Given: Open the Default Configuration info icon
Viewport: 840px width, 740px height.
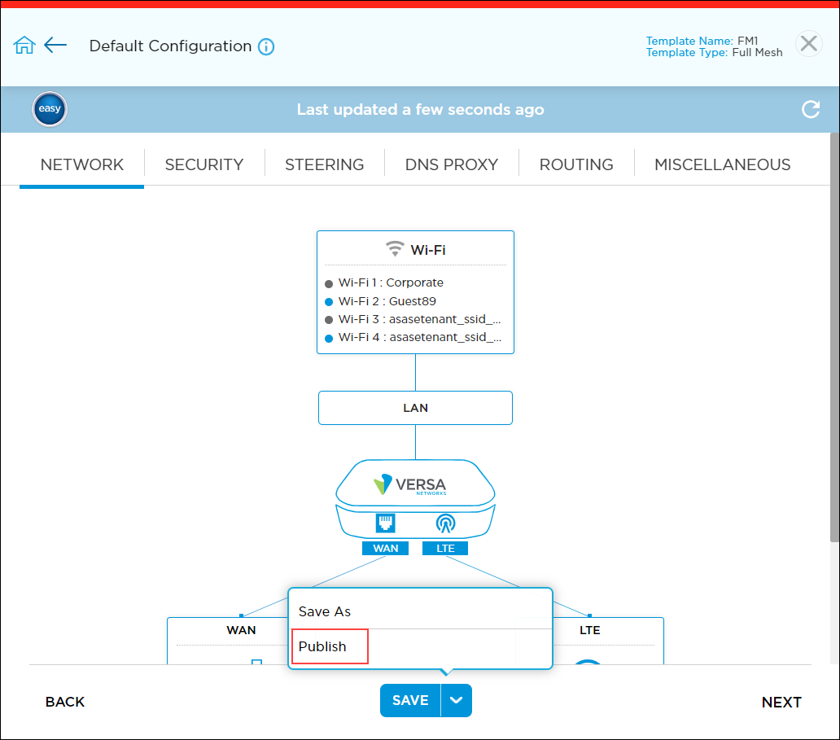Looking at the screenshot, I should [x=266, y=47].
